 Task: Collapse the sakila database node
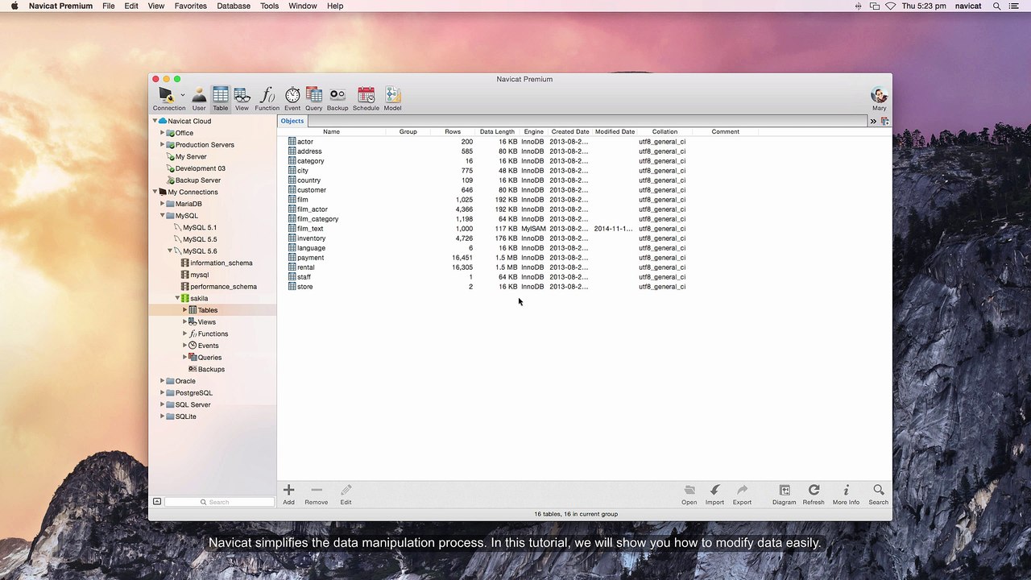(x=177, y=298)
